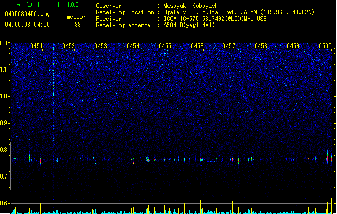Click the name Masayuki Kobayashi
This screenshot has height=214, width=337.
[x=192, y=6]
